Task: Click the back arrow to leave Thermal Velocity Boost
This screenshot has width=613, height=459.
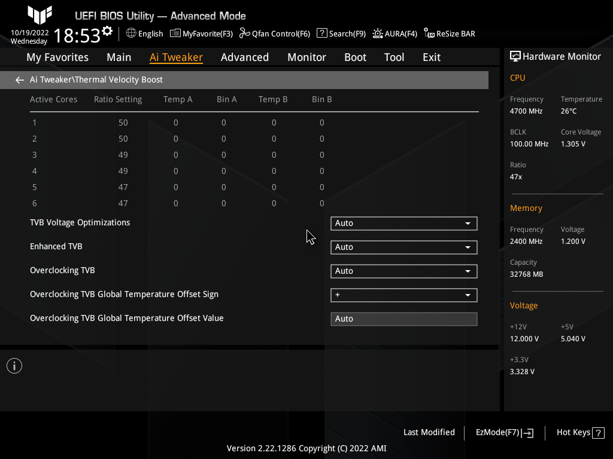Action: [x=19, y=79]
